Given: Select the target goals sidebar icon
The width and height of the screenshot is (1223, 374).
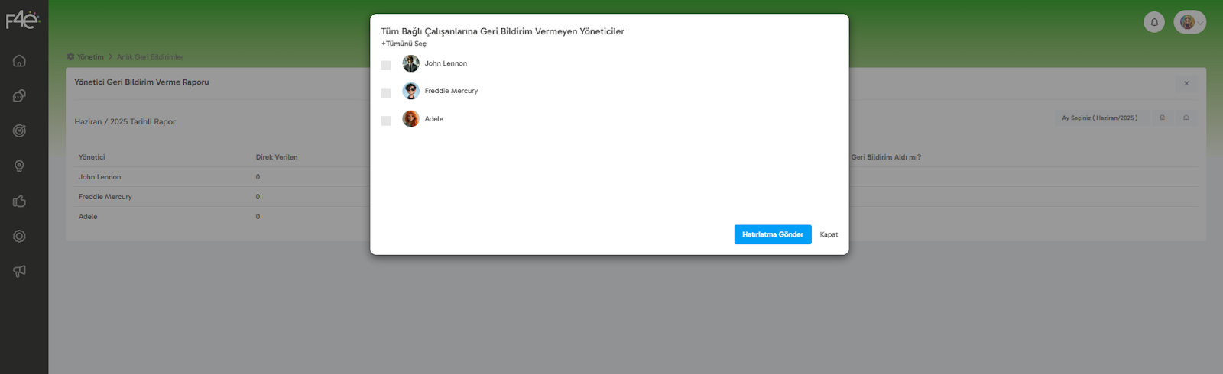Looking at the screenshot, I should [x=19, y=131].
